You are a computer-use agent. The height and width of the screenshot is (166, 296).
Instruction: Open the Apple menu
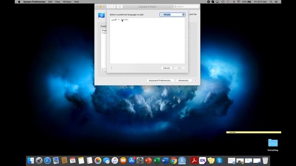(19, 2)
